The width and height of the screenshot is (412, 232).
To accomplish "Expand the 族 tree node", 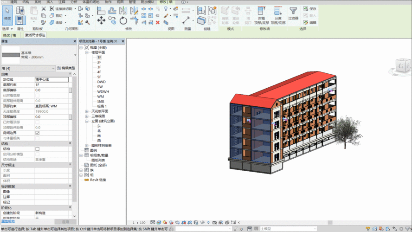I will 81,170.
